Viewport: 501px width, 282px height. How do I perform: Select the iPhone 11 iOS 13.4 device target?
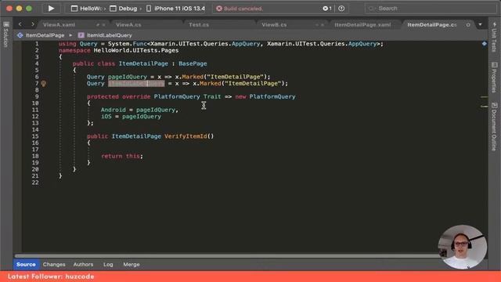pyautogui.click(x=175, y=9)
